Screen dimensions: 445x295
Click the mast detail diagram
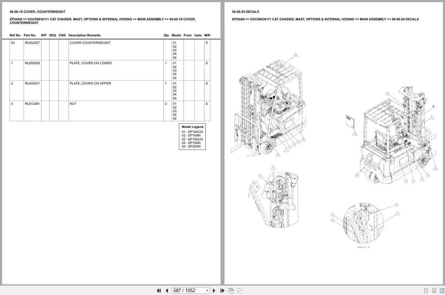[x=274, y=197]
